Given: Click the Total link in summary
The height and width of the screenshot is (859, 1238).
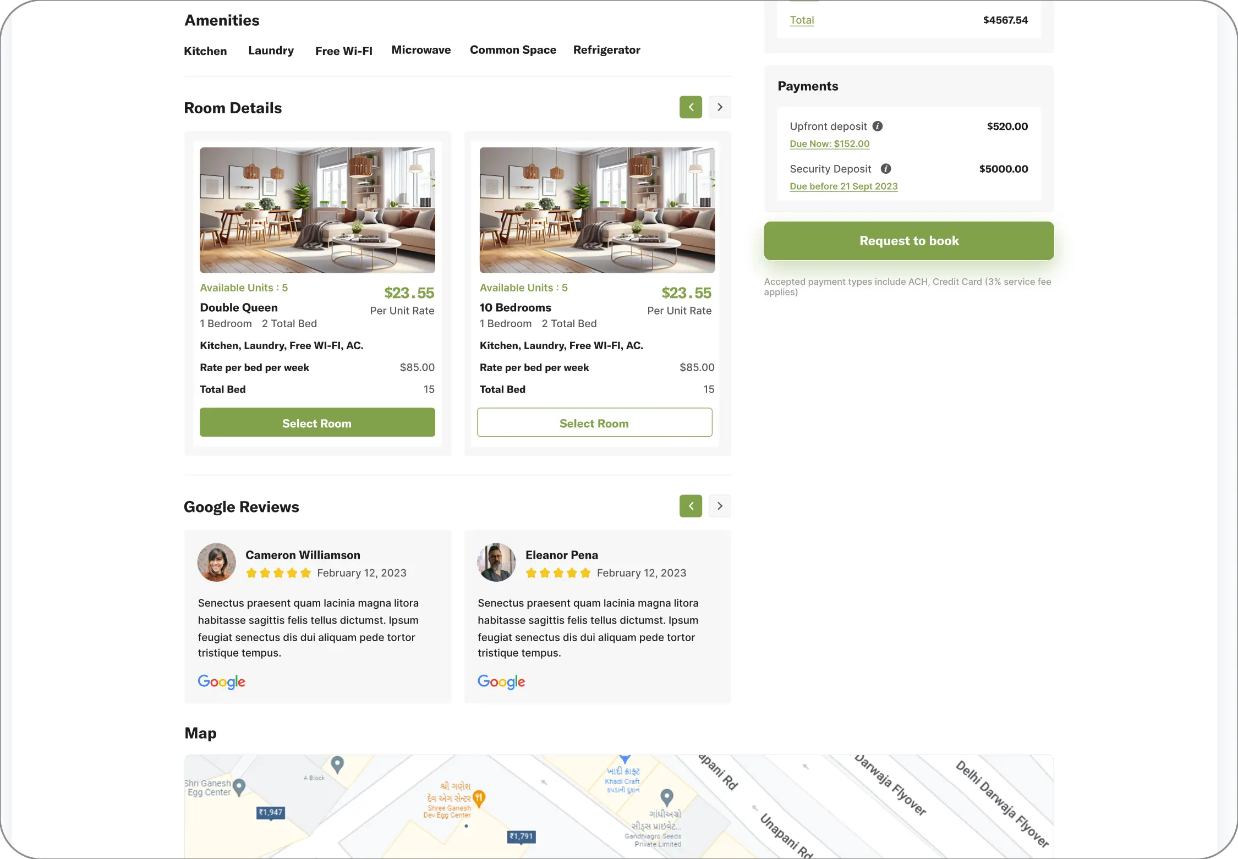Looking at the screenshot, I should tap(802, 20).
